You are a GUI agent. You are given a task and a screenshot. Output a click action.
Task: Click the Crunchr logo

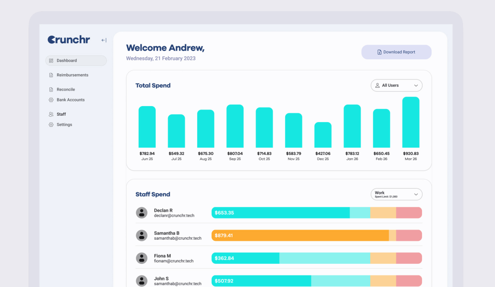click(69, 40)
